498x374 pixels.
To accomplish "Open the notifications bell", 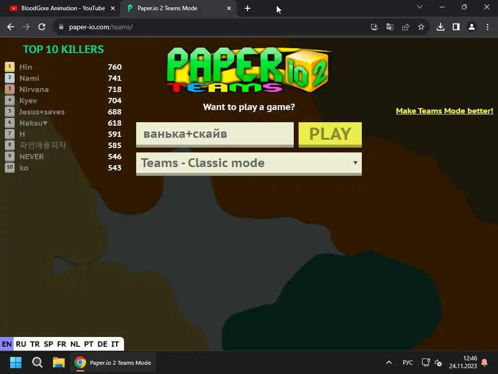I will coord(485,362).
